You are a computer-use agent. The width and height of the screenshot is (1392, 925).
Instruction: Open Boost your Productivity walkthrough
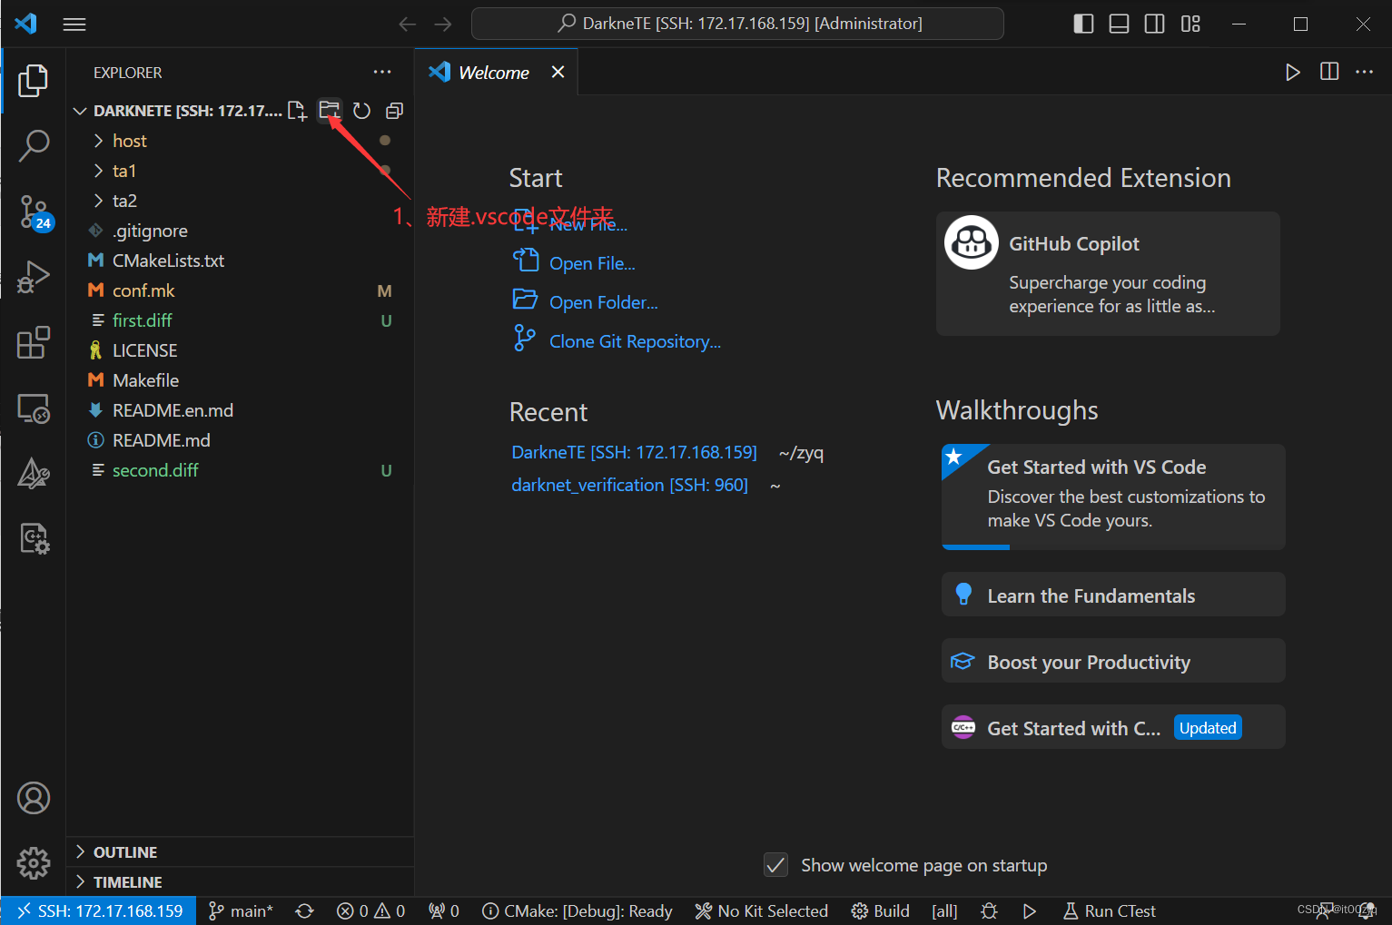[1113, 661]
